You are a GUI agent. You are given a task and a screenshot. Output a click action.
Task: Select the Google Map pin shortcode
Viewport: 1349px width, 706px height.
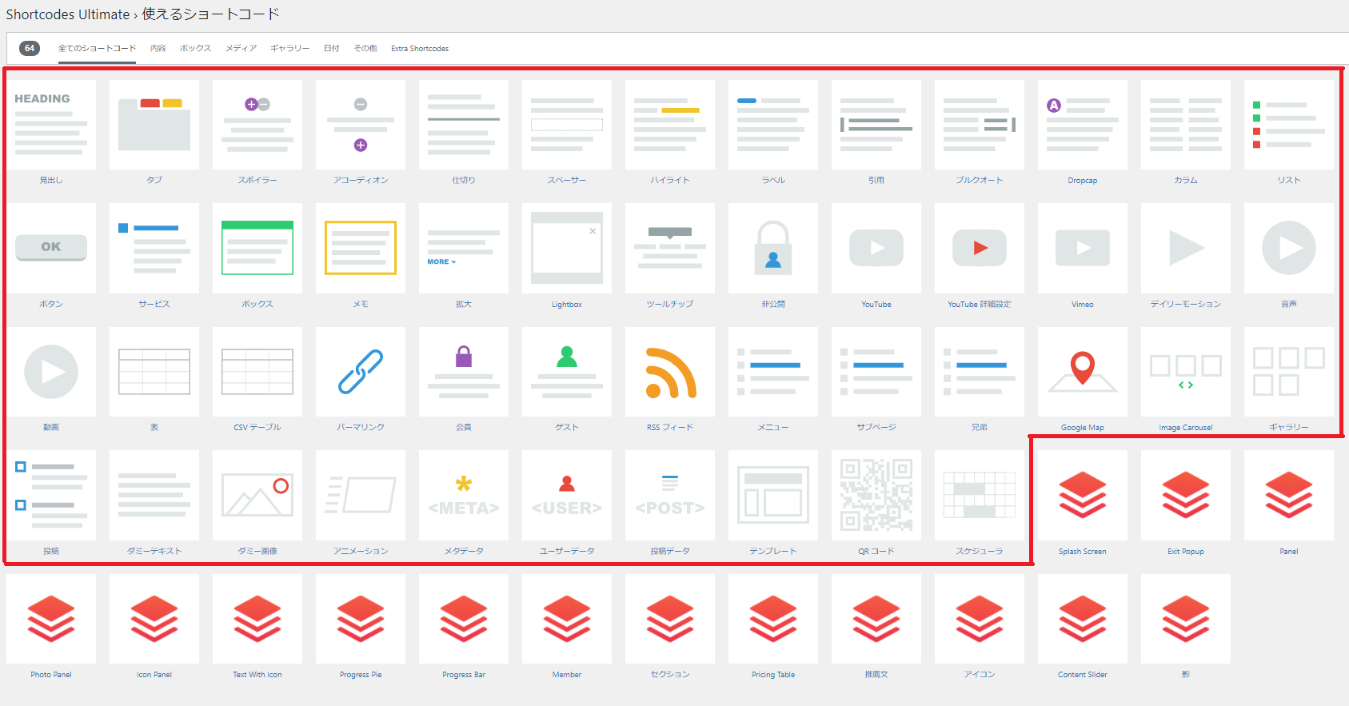[1083, 372]
